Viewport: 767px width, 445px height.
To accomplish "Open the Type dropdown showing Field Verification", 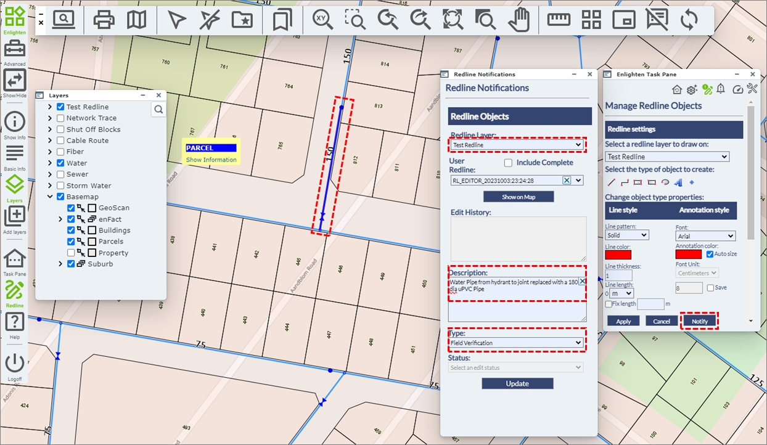I will [517, 343].
